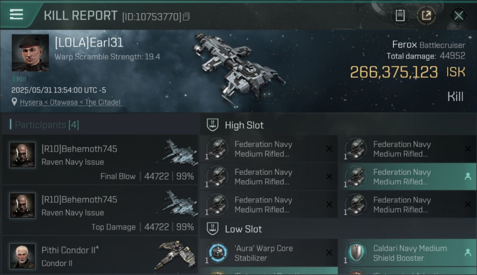Click X beside 'Aura' Warp Core Stabilizer

[x=329, y=253]
